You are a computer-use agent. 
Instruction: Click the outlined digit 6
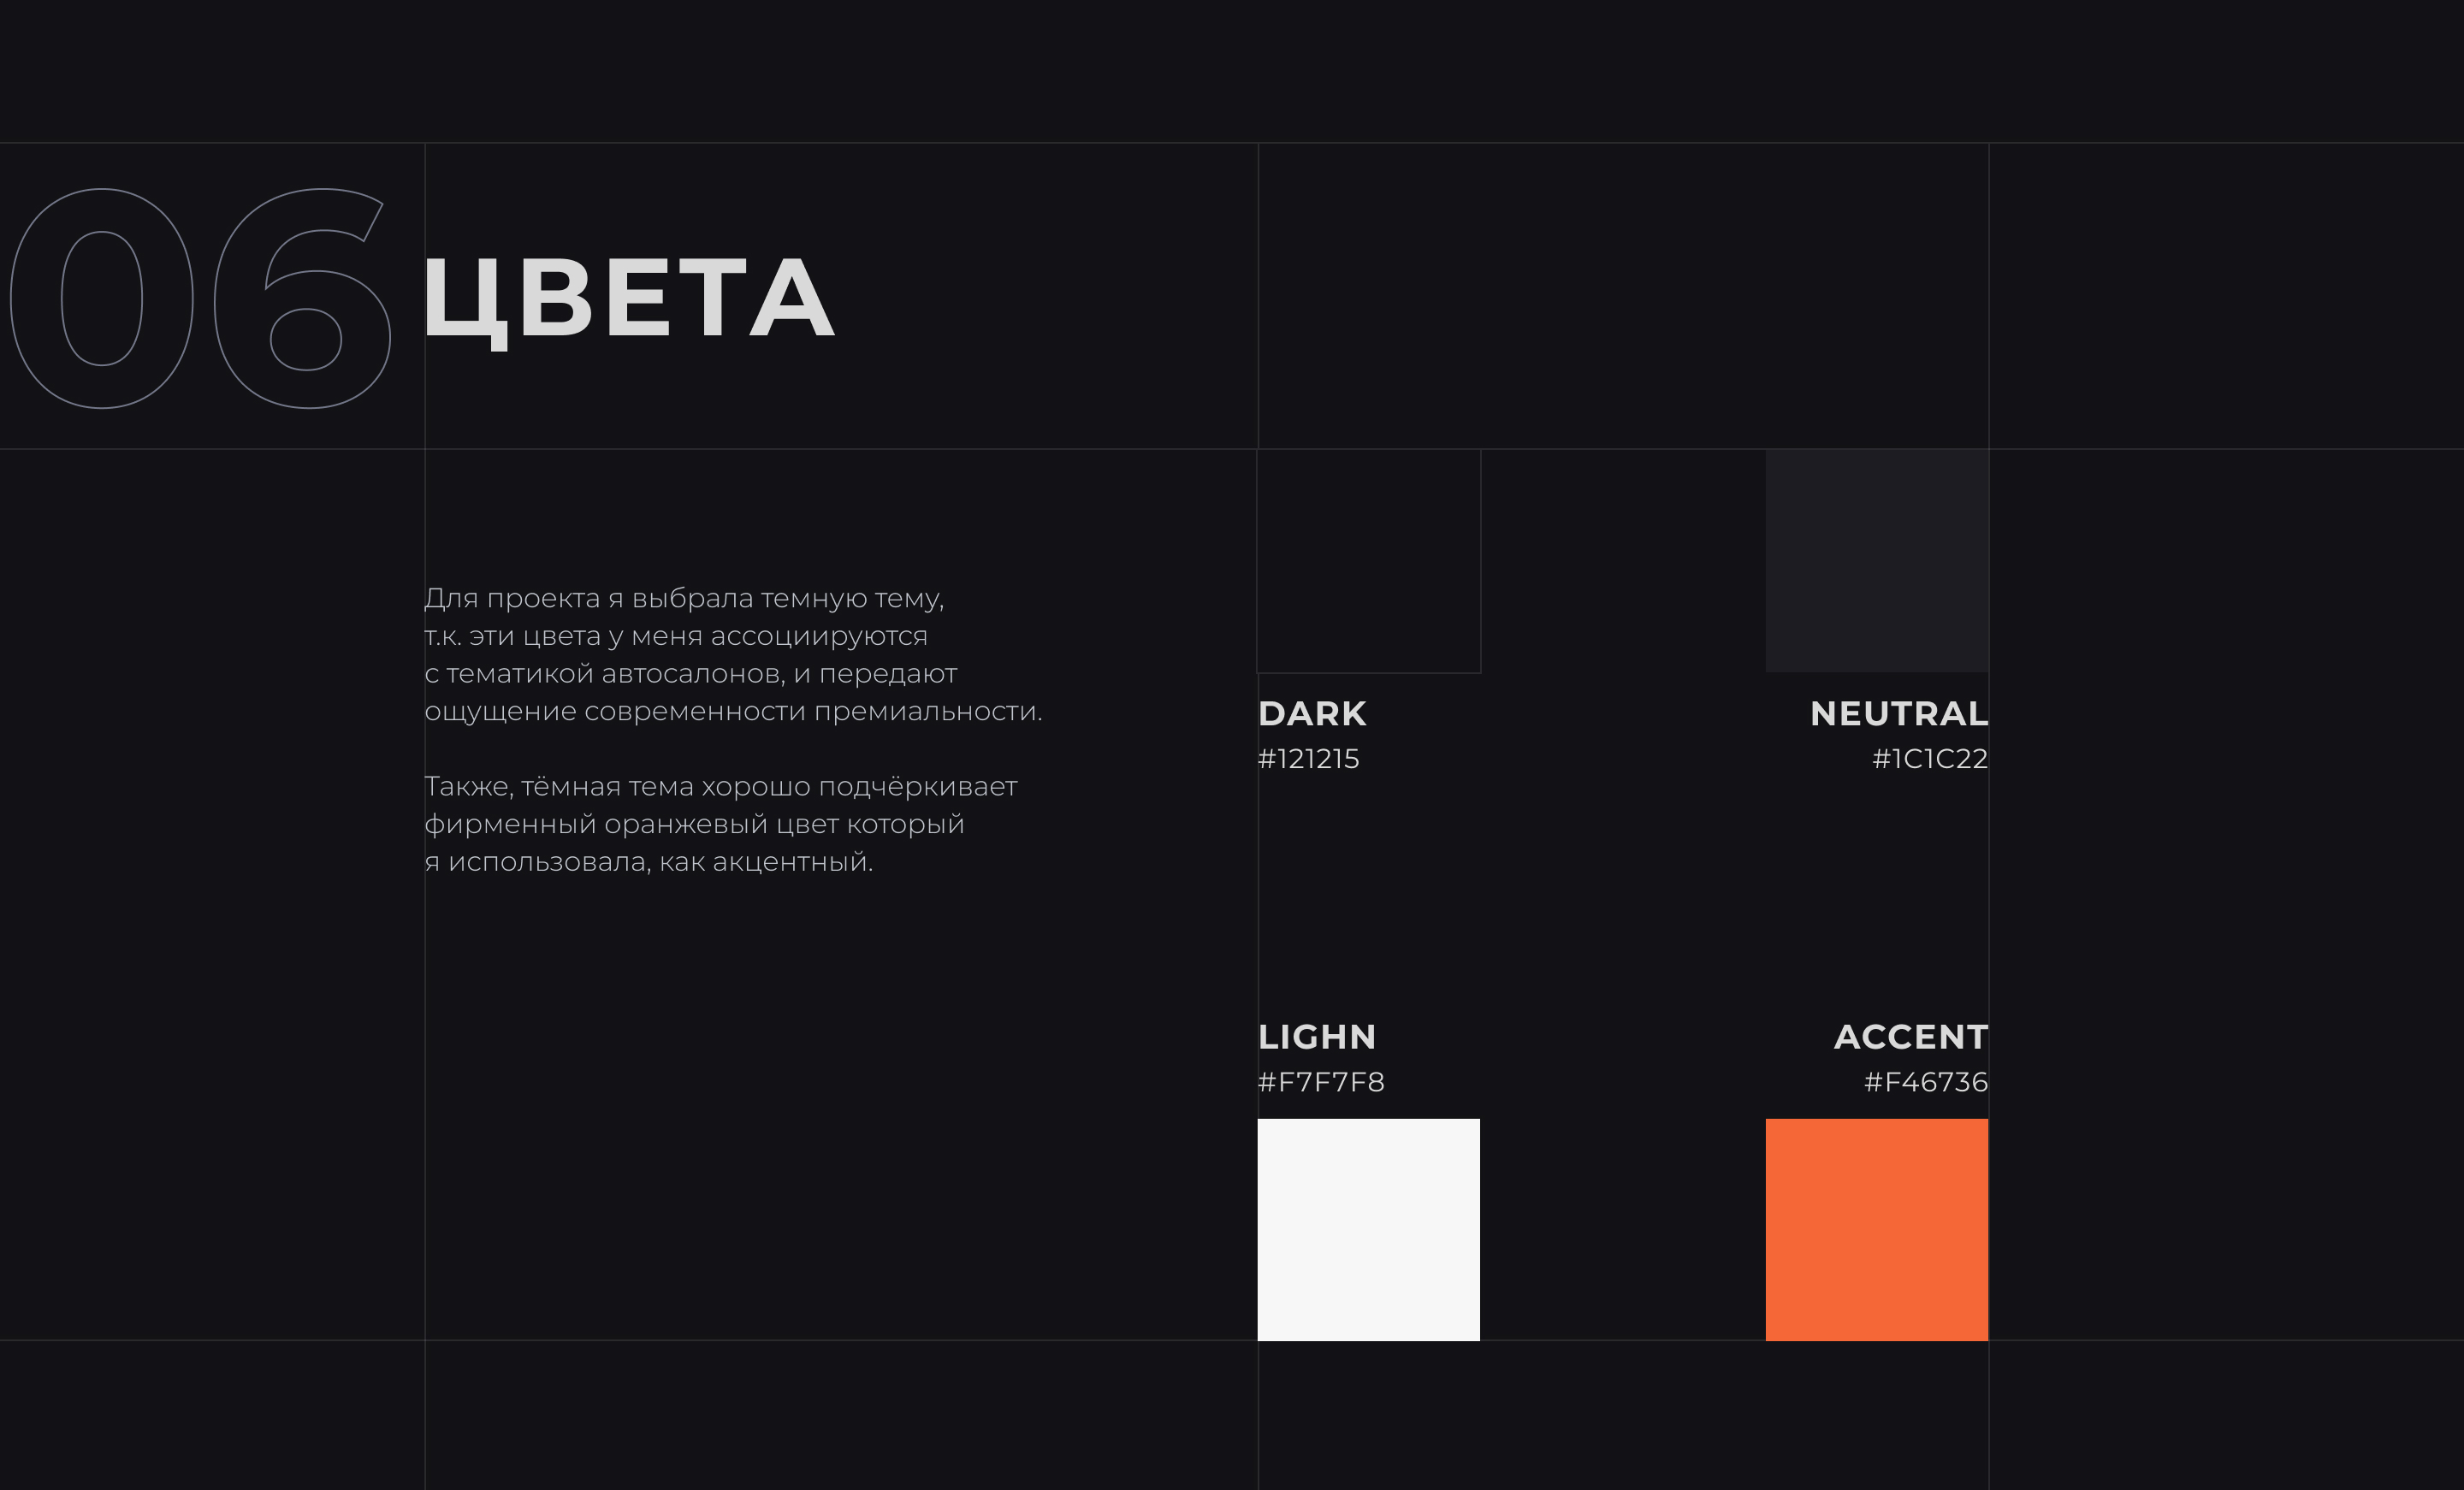point(302,298)
